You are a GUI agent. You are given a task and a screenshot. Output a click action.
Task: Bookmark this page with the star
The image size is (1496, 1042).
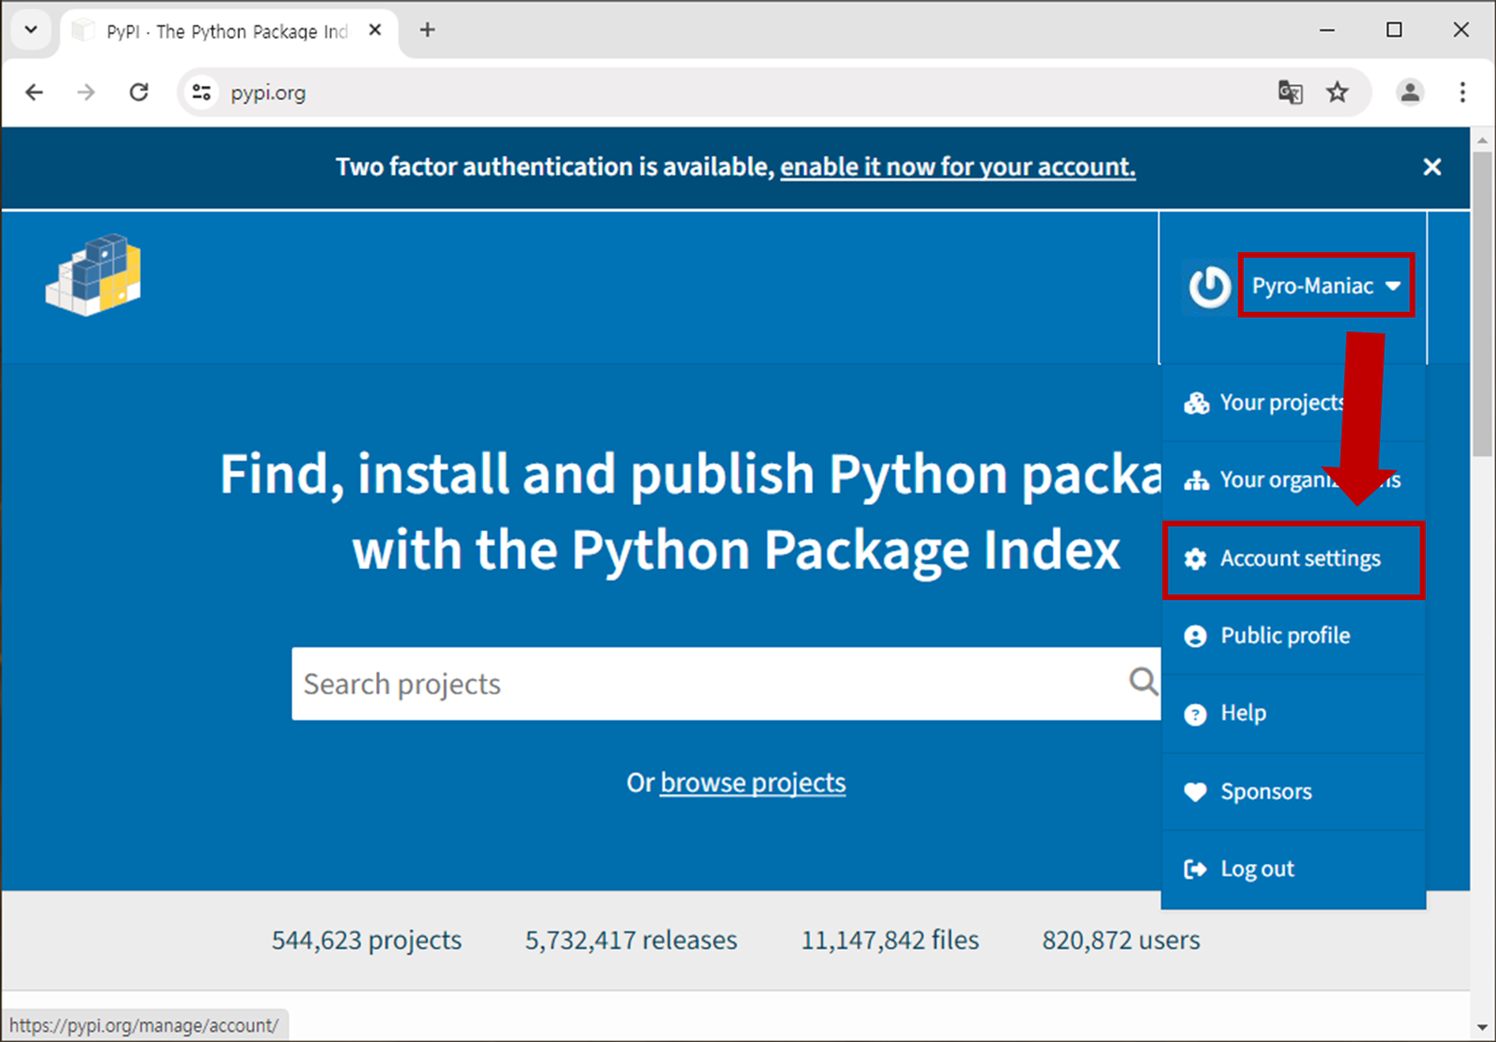point(1337,93)
